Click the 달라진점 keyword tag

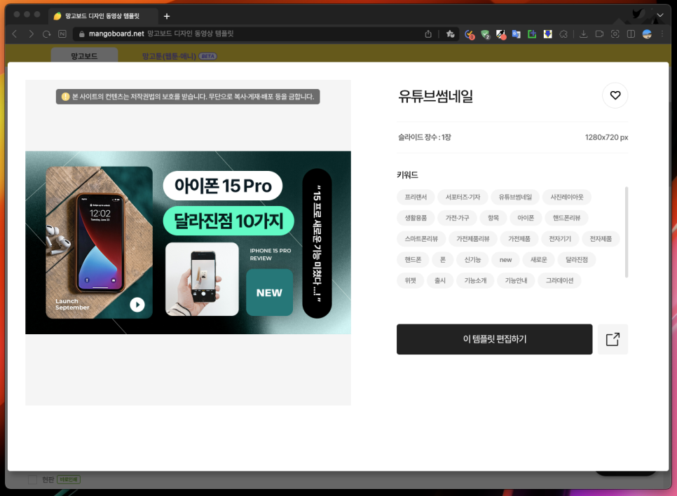pyautogui.click(x=576, y=259)
